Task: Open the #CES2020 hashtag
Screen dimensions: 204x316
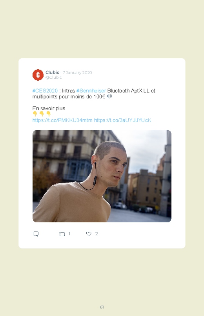Action: [x=45, y=91]
